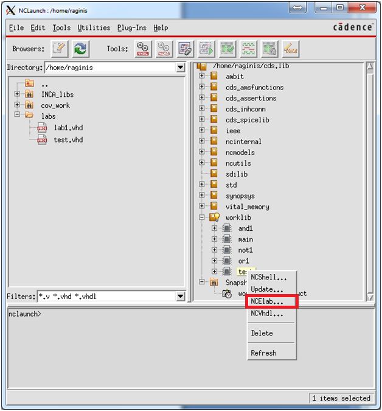This screenshot has width=382, height=411.
Task: Click the Edit File browser icon
Action: pos(60,49)
